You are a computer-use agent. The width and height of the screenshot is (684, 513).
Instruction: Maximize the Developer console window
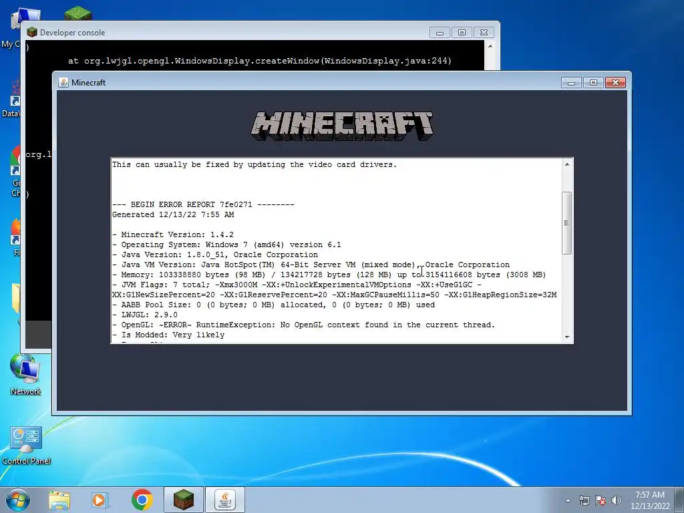(x=462, y=32)
